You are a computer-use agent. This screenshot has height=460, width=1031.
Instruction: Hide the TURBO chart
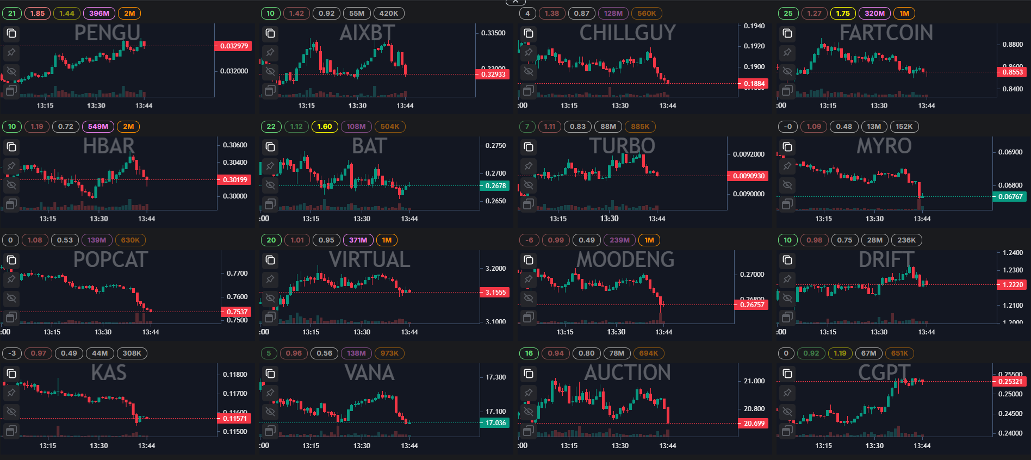[x=529, y=185]
